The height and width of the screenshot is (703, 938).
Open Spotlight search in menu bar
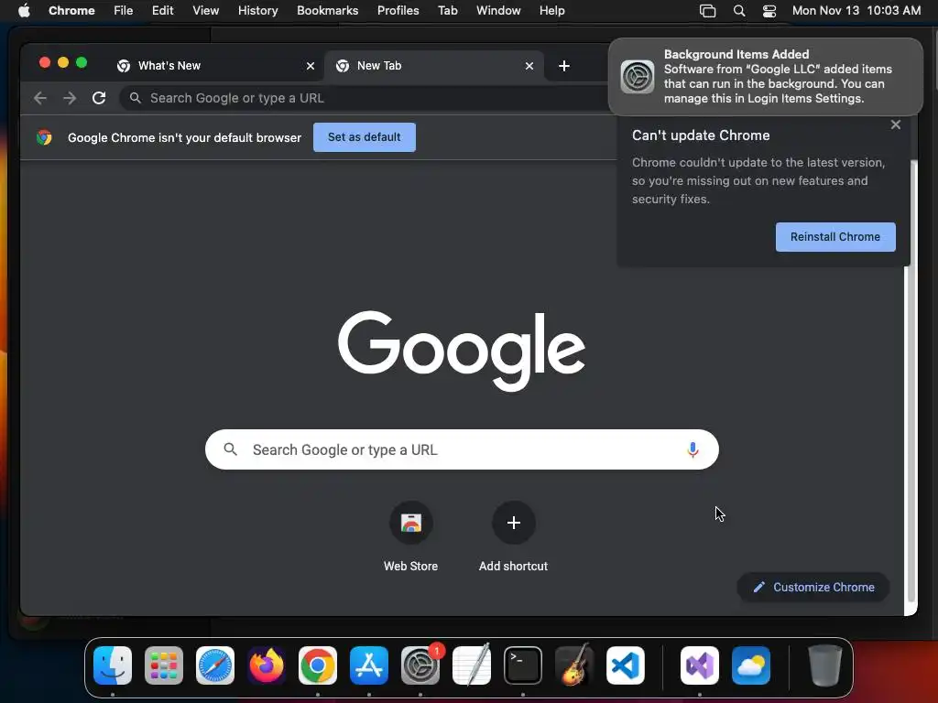coord(739,11)
